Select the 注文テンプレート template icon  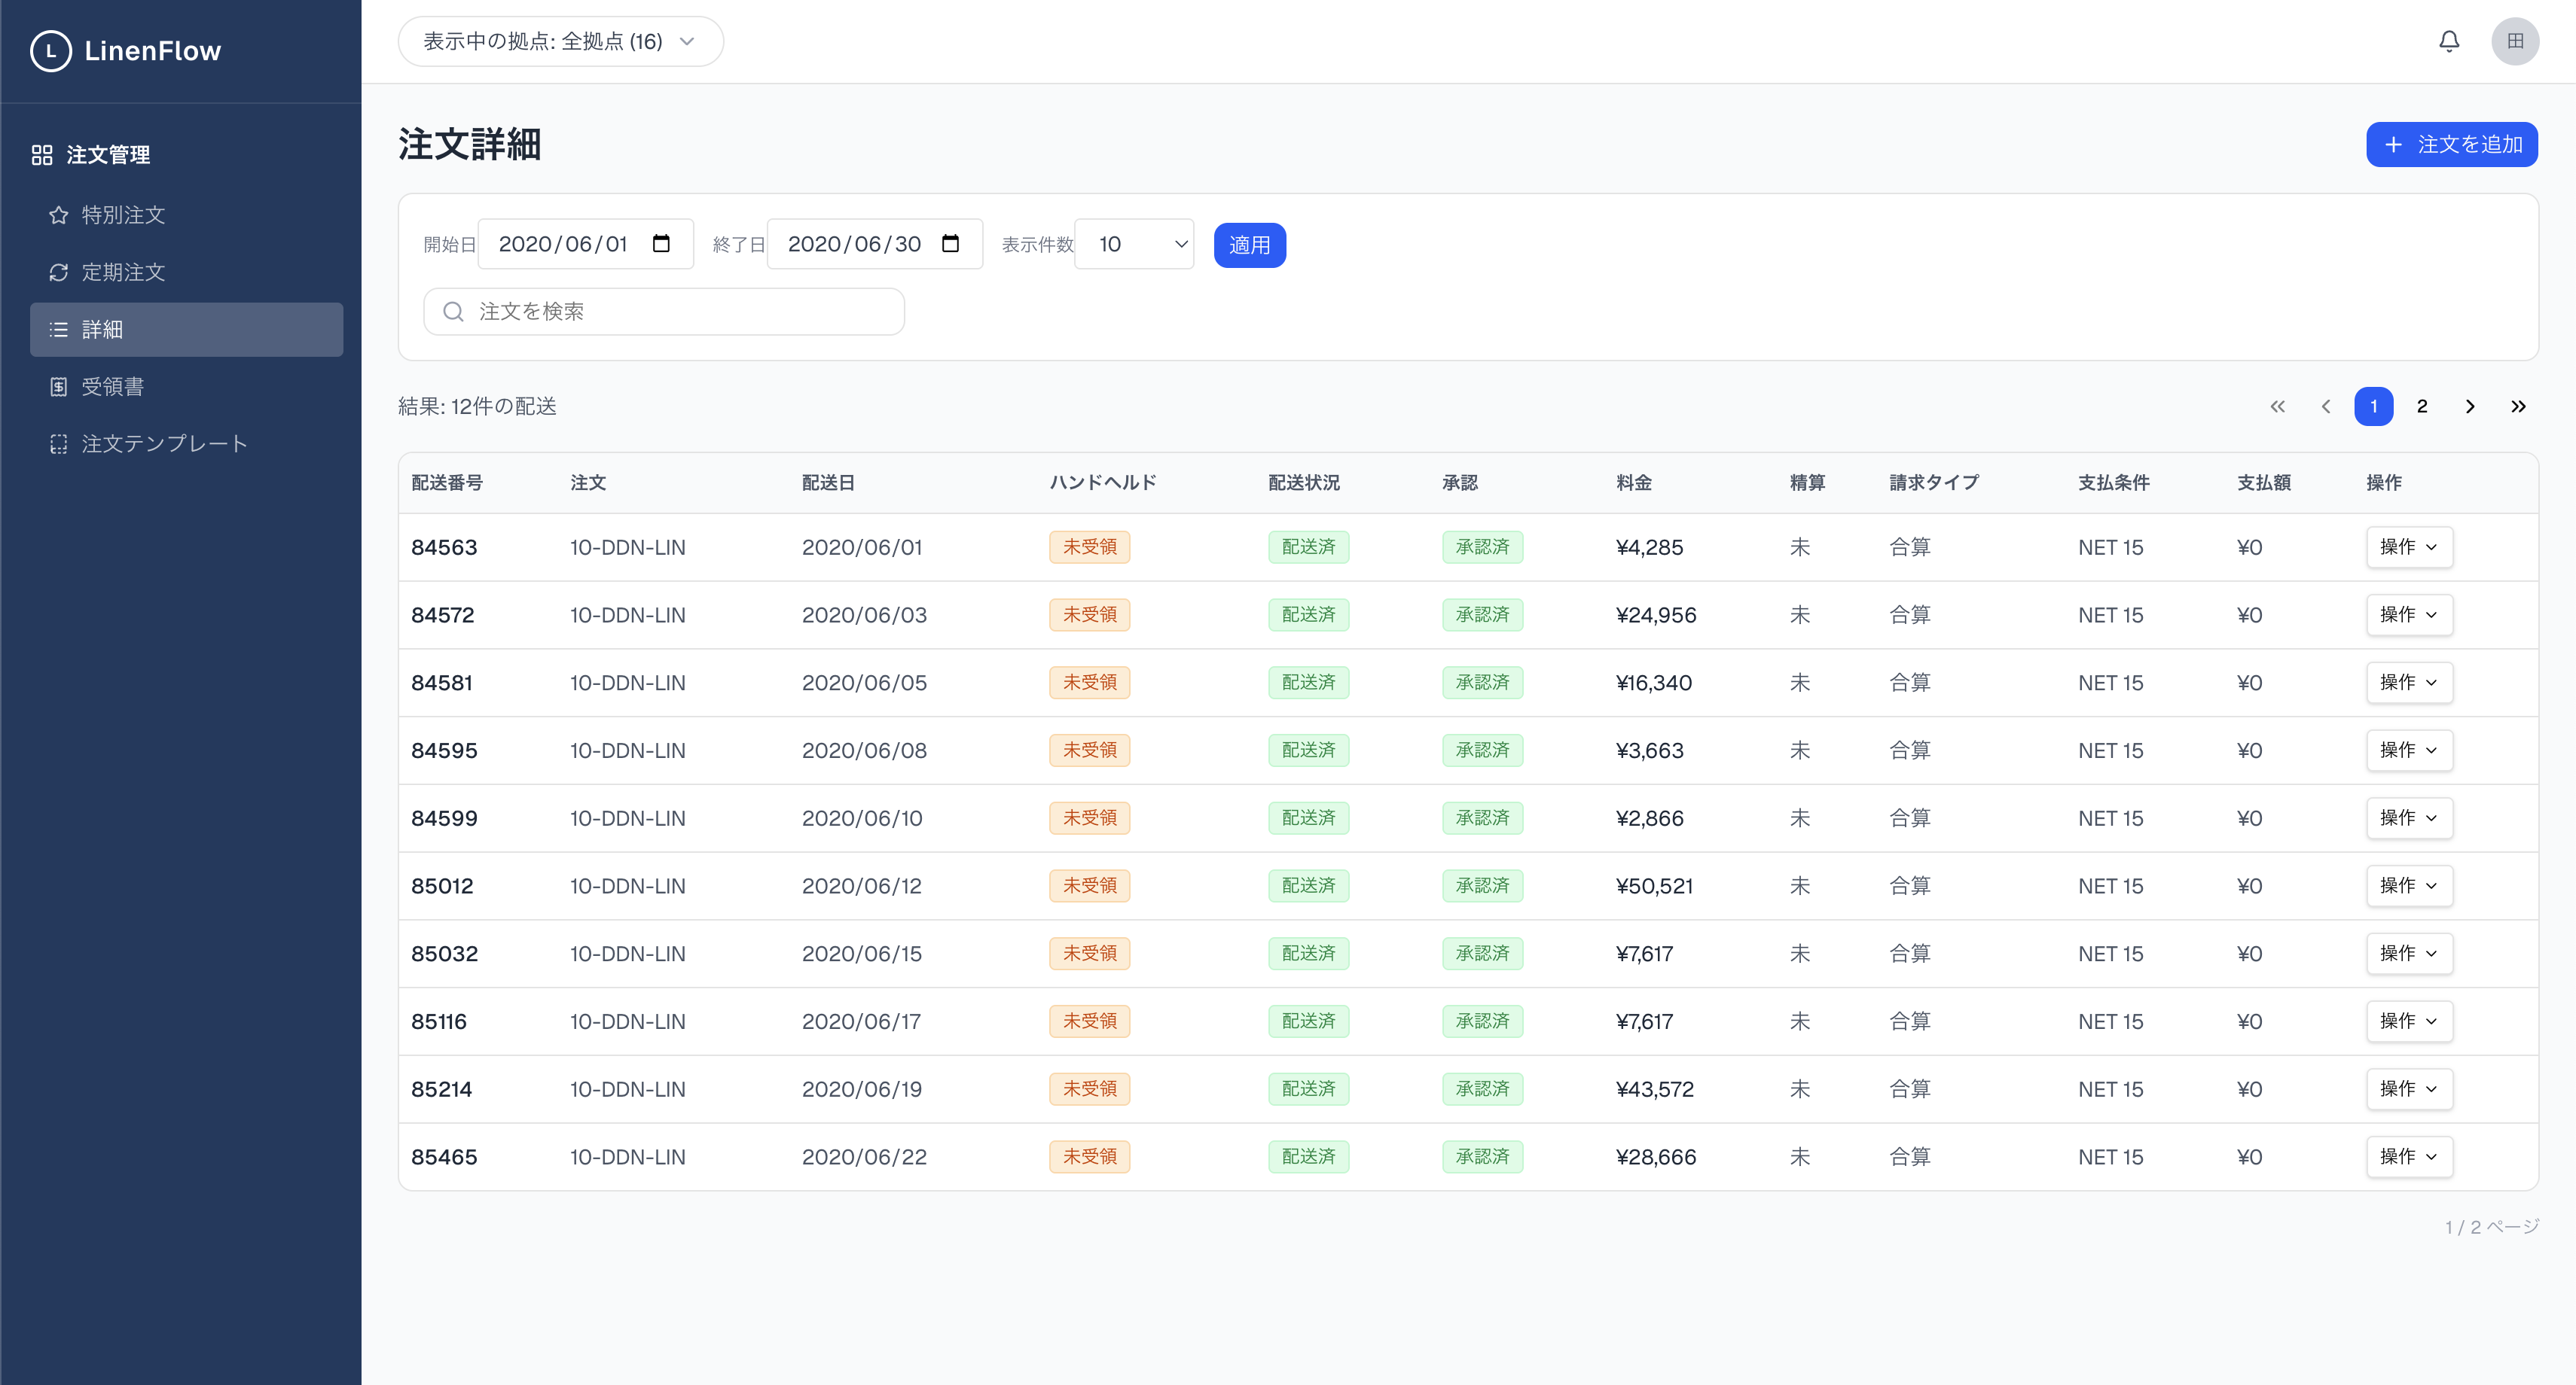pyautogui.click(x=57, y=443)
